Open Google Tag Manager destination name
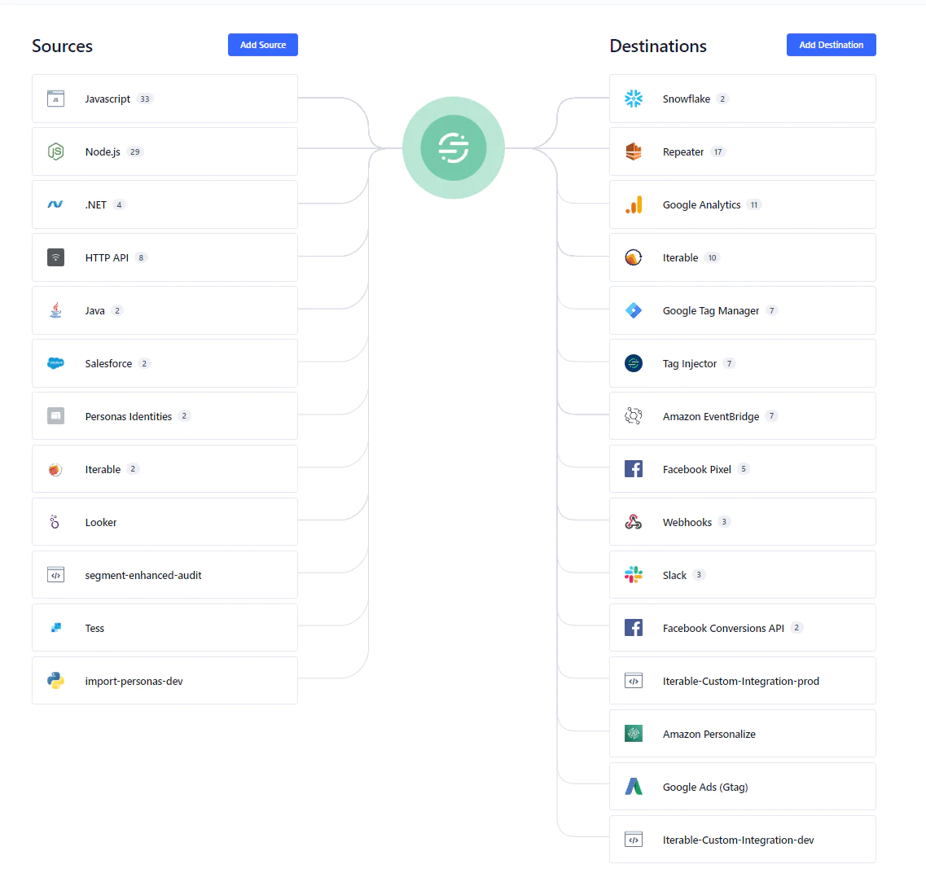Viewport: 926px width, 882px height. [x=711, y=311]
